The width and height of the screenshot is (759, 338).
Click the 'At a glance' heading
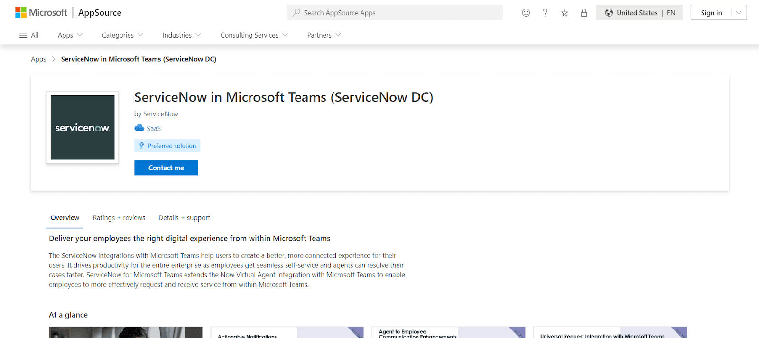coord(68,315)
